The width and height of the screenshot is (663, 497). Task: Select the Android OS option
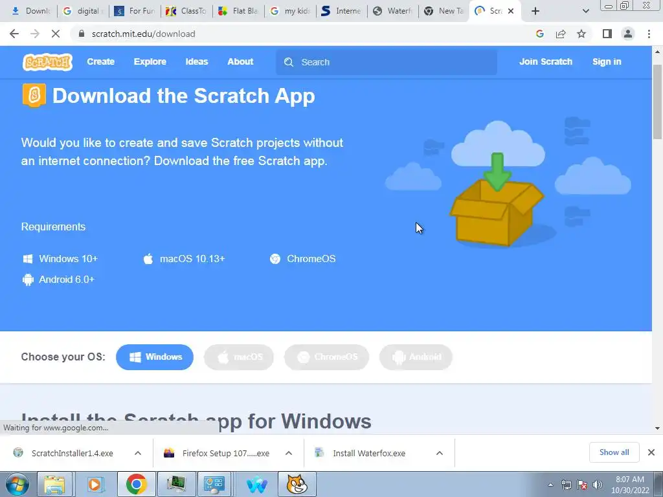coord(416,357)
